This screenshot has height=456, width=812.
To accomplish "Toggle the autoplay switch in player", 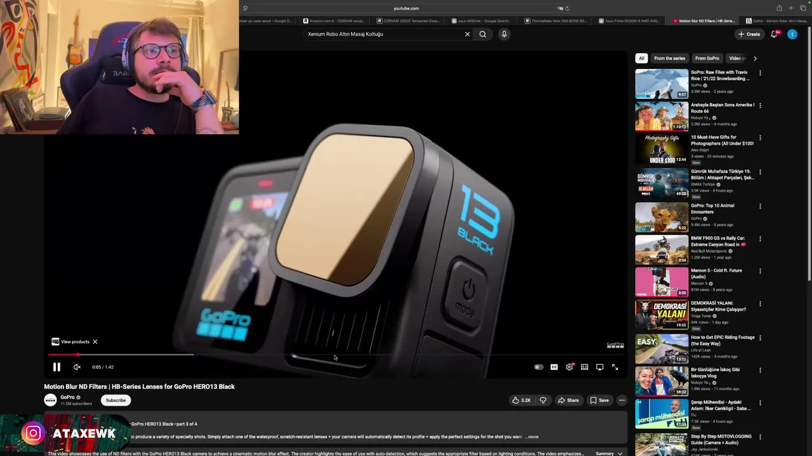I will 539,367.
